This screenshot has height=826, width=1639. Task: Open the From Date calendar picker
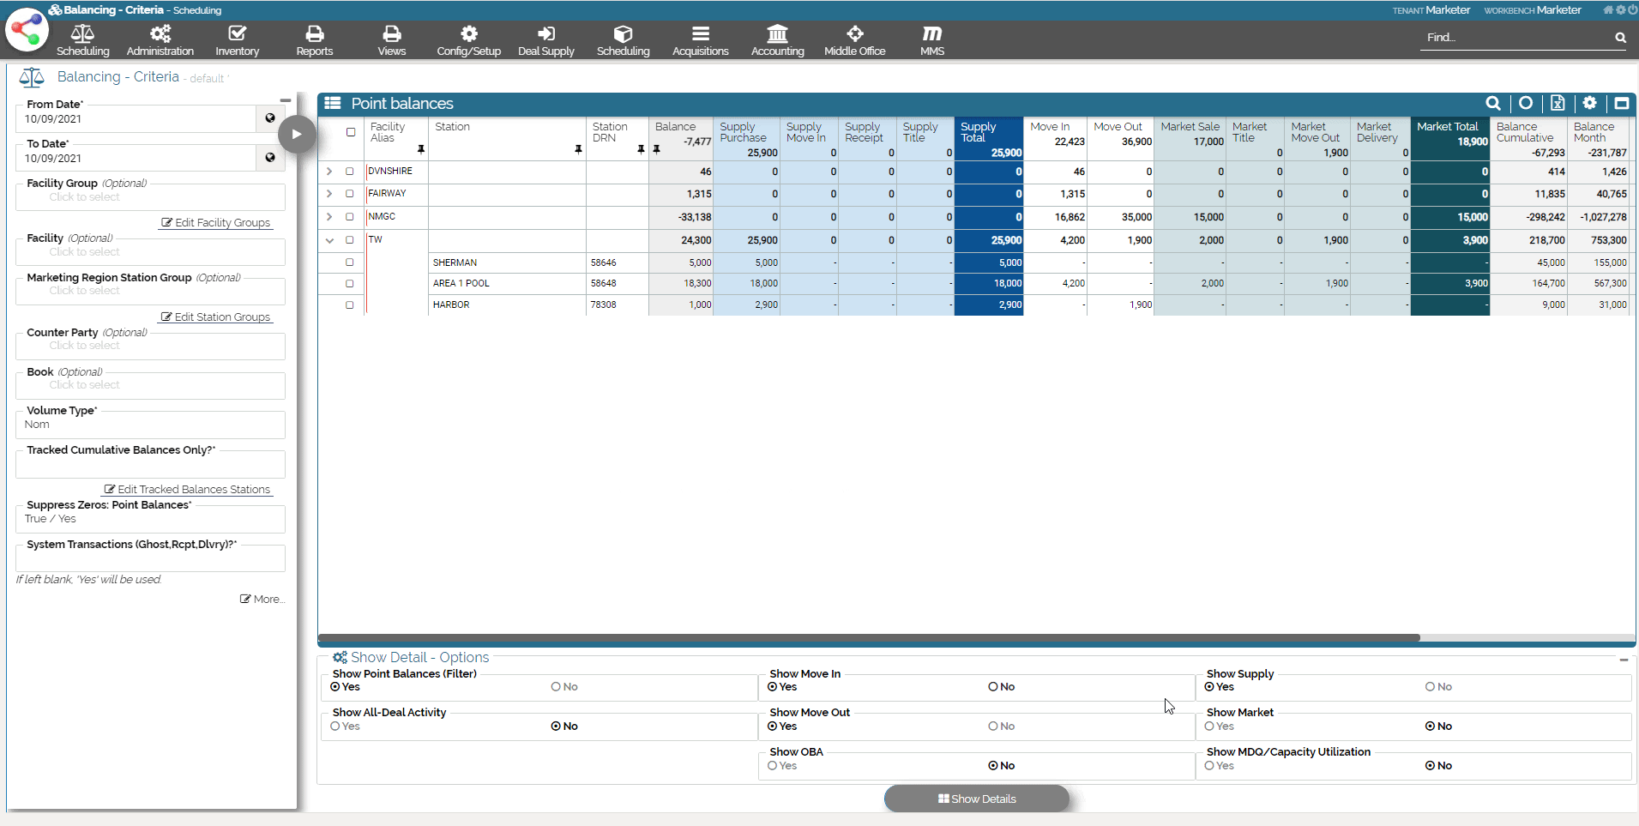coord(270,118)
